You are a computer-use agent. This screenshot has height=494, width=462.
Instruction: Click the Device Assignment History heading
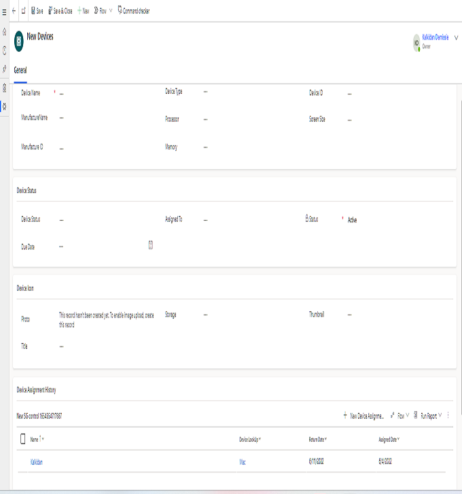click(x=36, y=390)
